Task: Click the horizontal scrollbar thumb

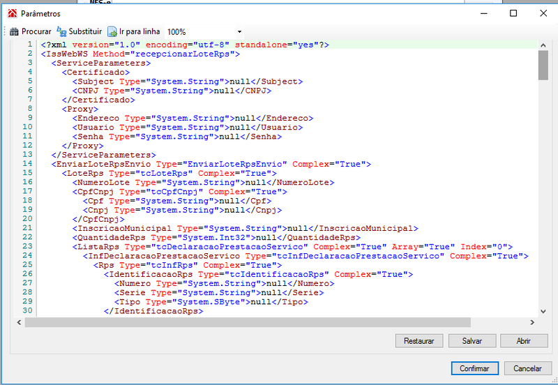Action: click(248, 322)
